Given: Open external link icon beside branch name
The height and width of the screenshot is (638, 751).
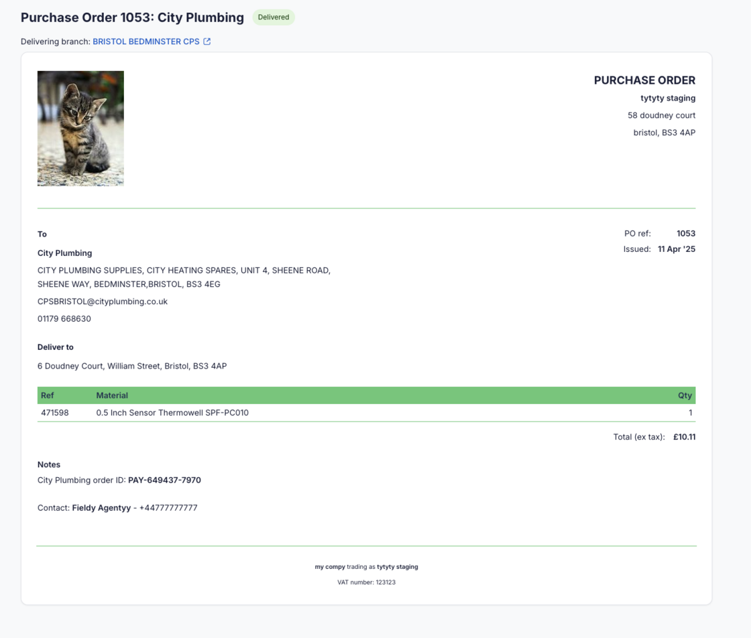Looking at the screenshot, I should 207,42.
